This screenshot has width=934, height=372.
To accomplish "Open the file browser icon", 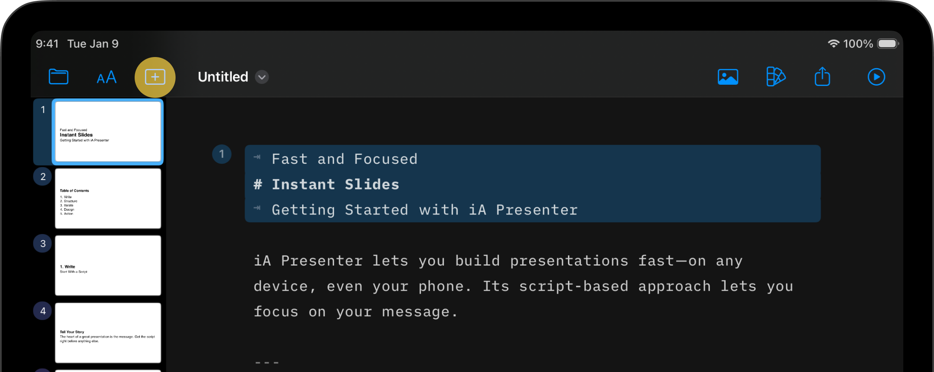I will tap(58, 77).
